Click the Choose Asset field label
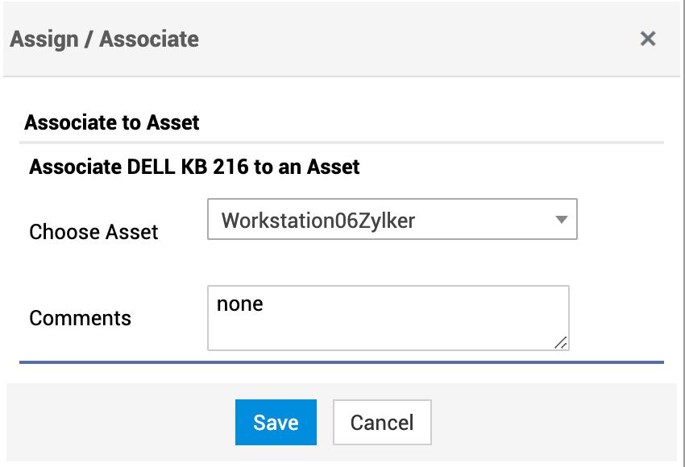This screenshot has width=685, height=467. 93,232
